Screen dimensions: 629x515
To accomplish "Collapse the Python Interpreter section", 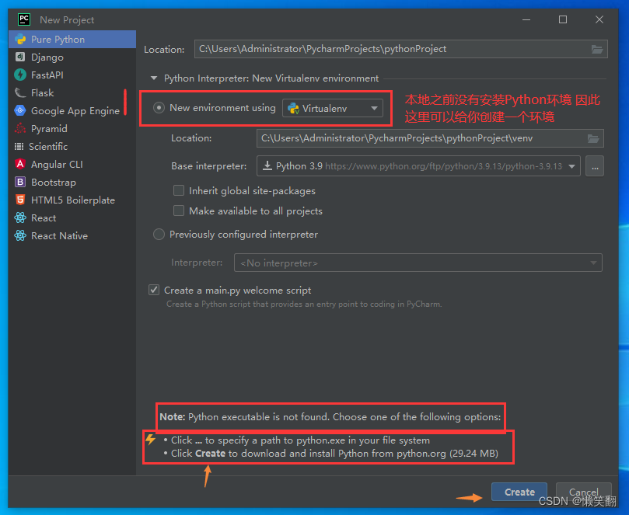I will pyautogui.click(x=154, y=78).
